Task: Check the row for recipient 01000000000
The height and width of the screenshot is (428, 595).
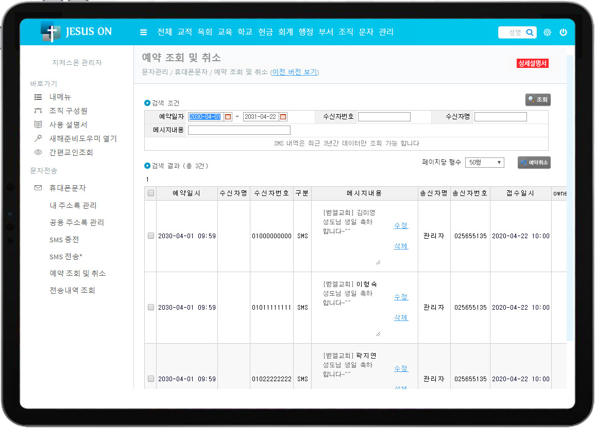Action: tap(151, 236)
